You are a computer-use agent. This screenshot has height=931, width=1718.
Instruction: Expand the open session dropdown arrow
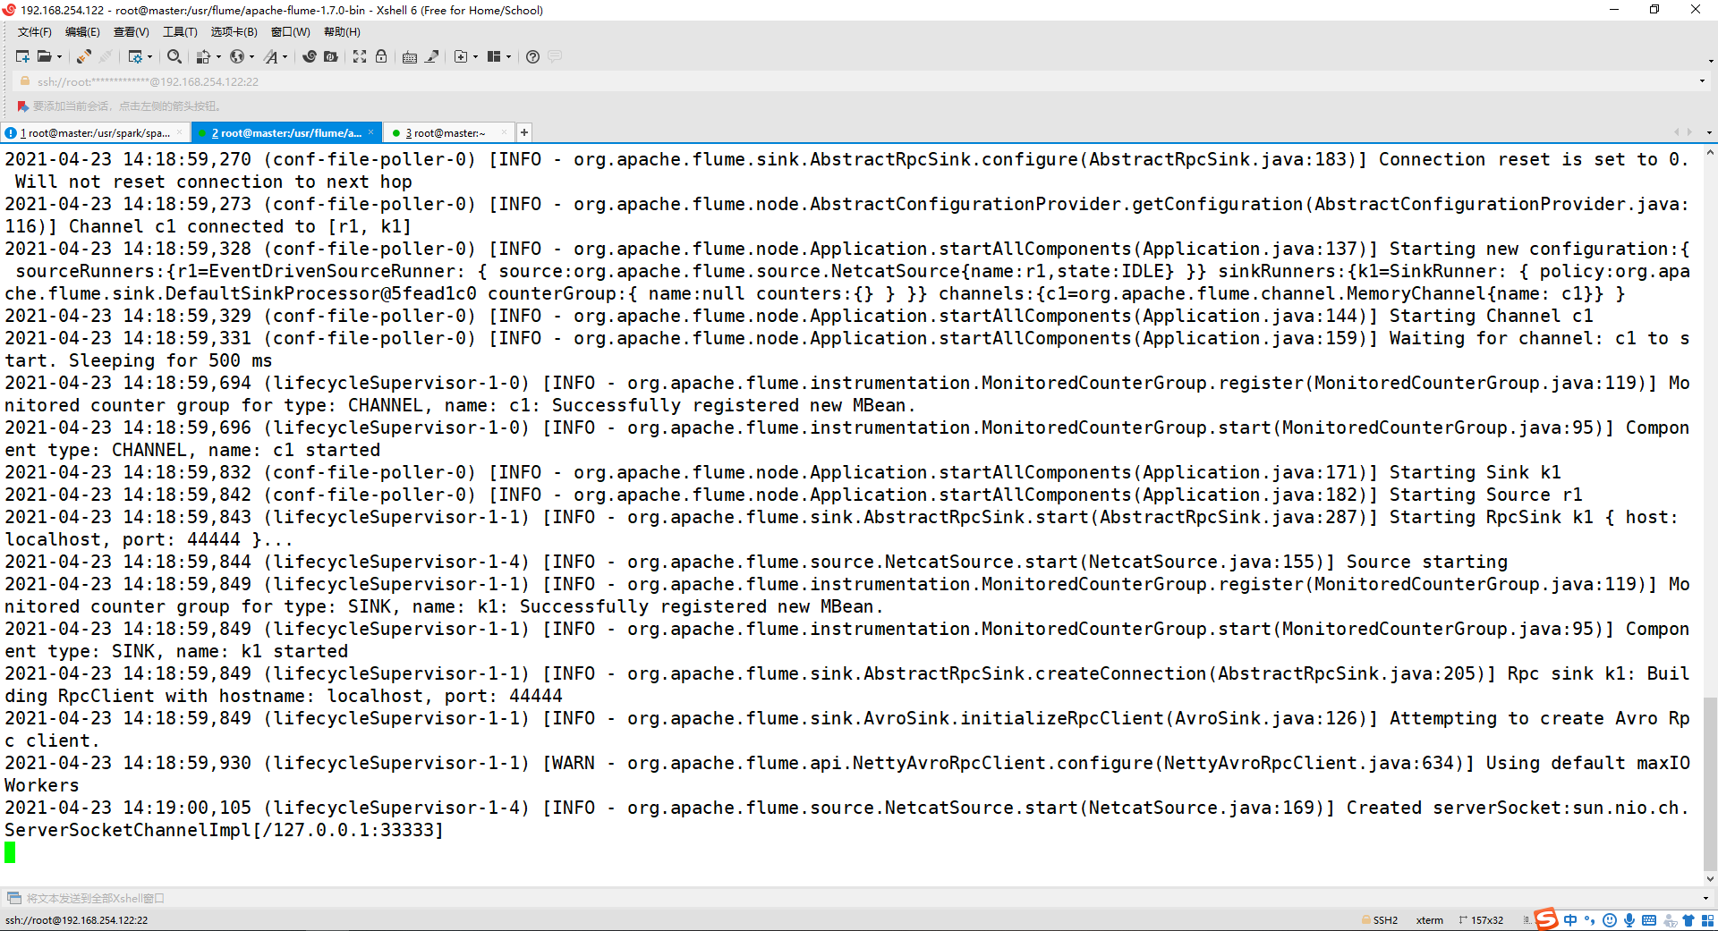(59, 56)
